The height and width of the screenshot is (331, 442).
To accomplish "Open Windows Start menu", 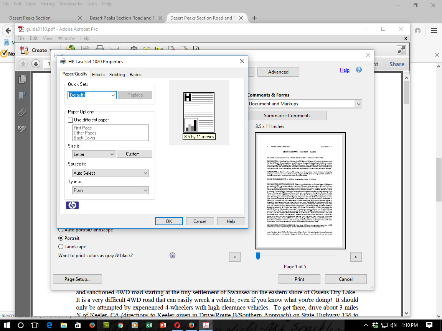I will coord(7,325).
